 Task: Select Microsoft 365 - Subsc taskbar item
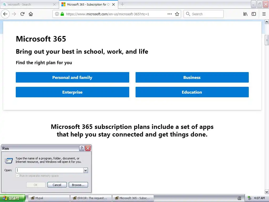coord(133,198)
